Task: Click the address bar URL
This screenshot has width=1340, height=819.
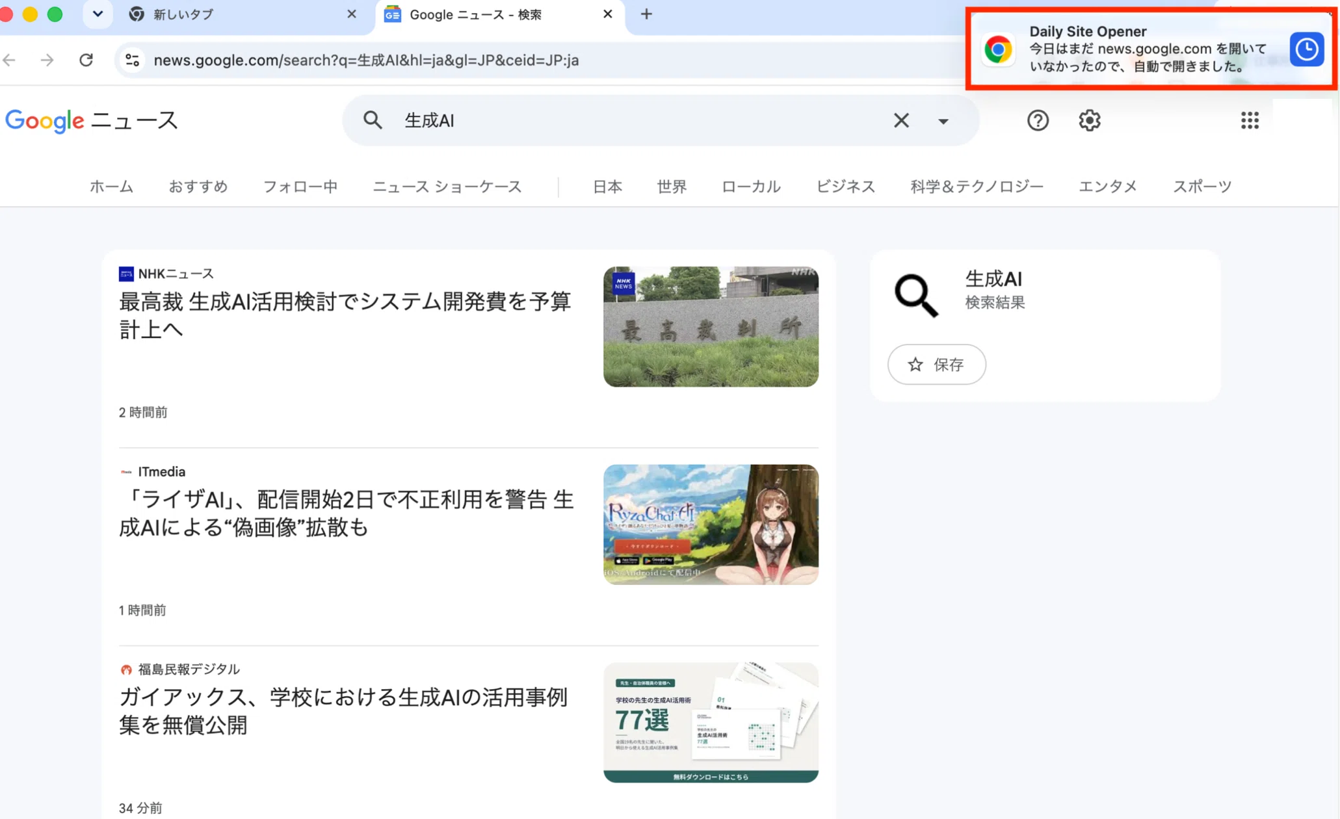Action: (x=366, y=60)
